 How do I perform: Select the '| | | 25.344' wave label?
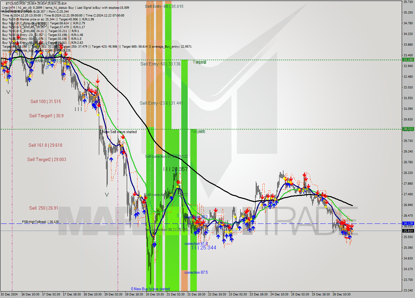204,247
